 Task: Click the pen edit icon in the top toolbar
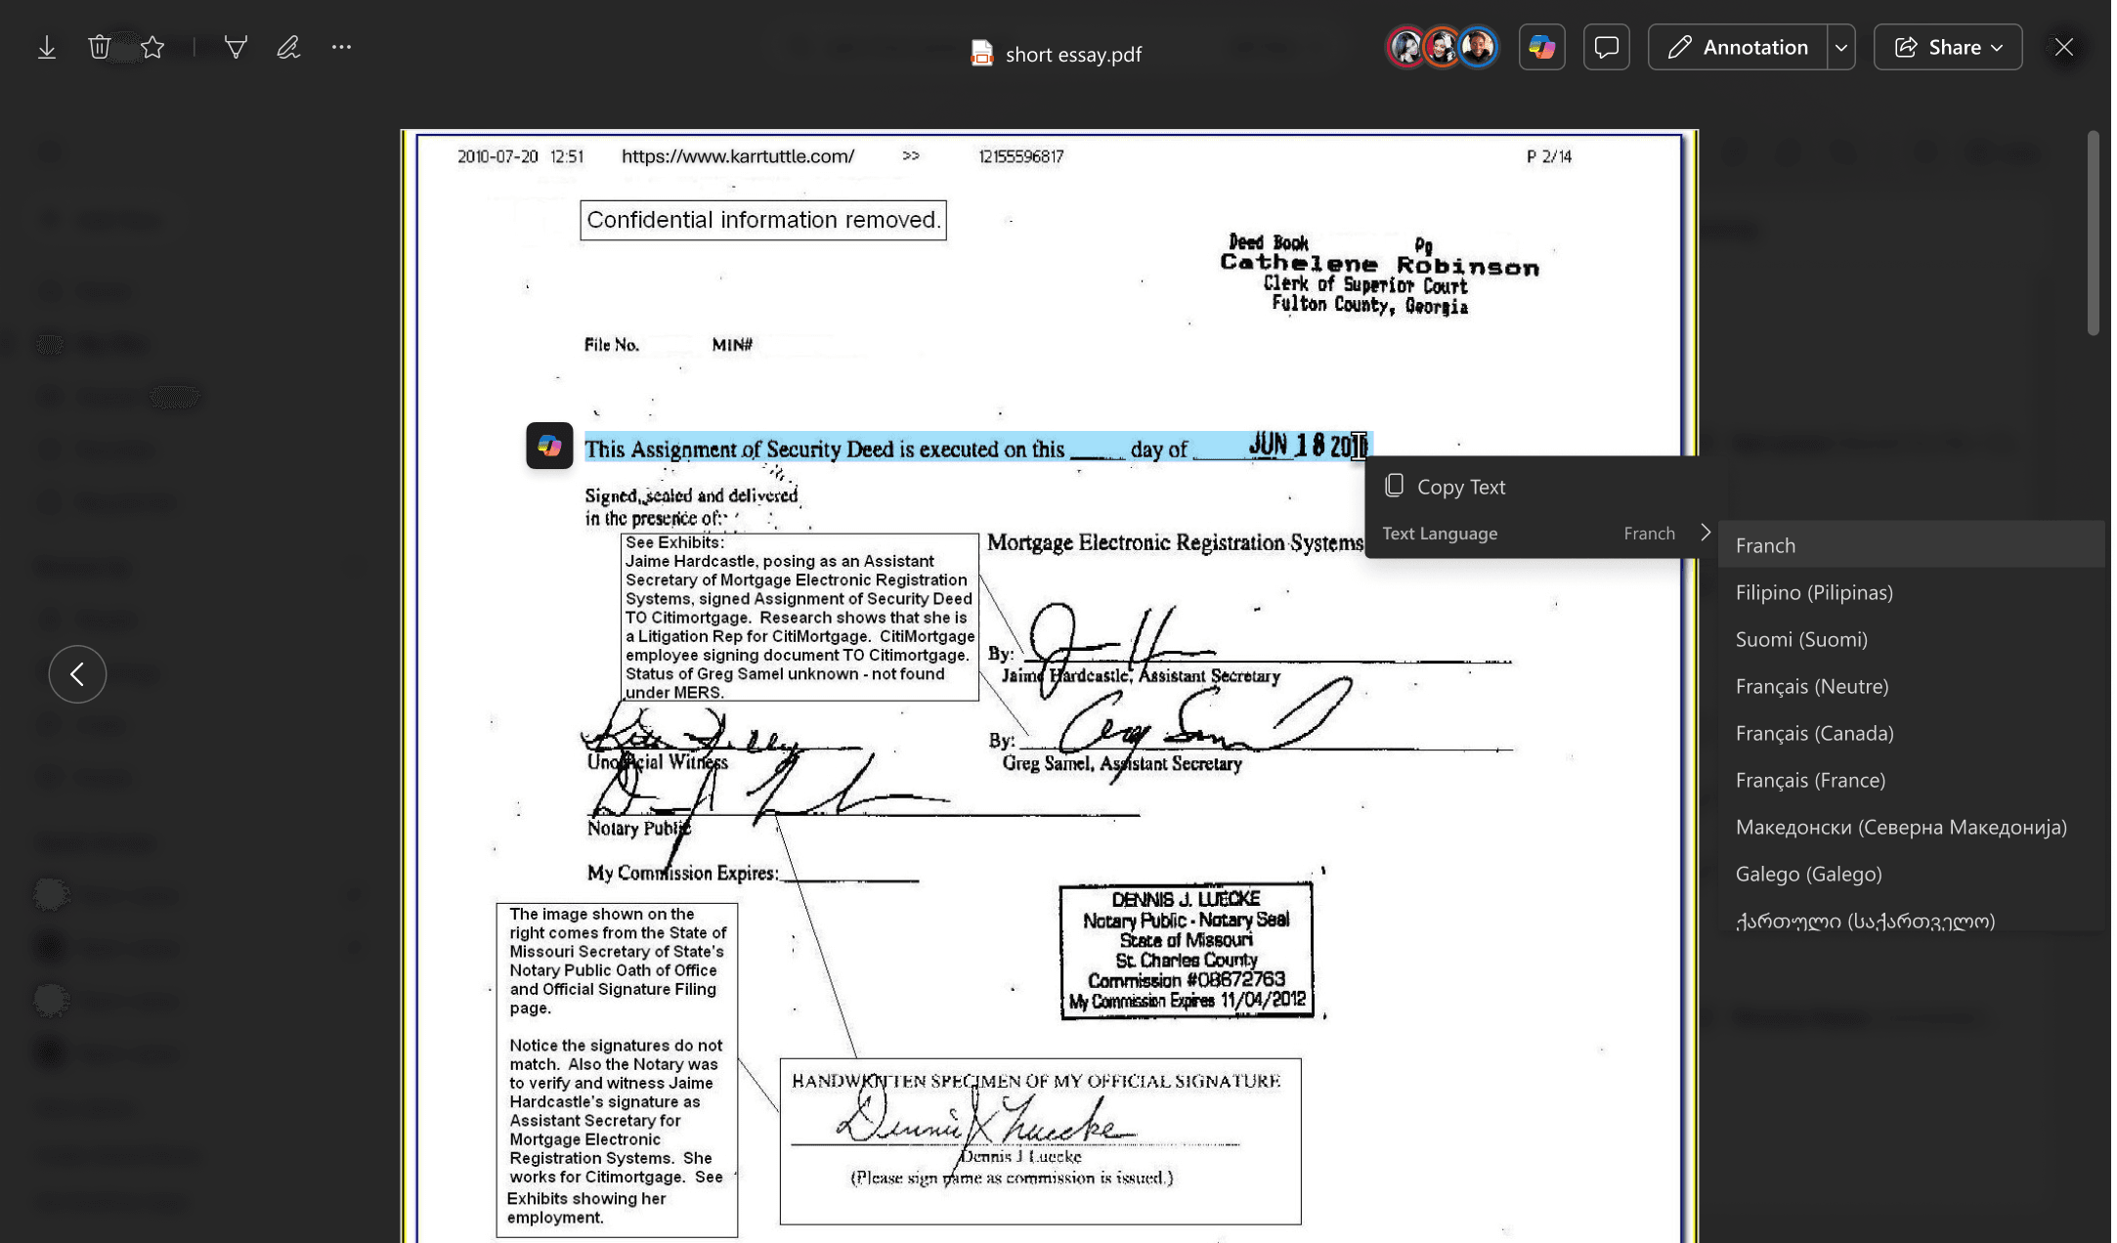pos(288,47)
